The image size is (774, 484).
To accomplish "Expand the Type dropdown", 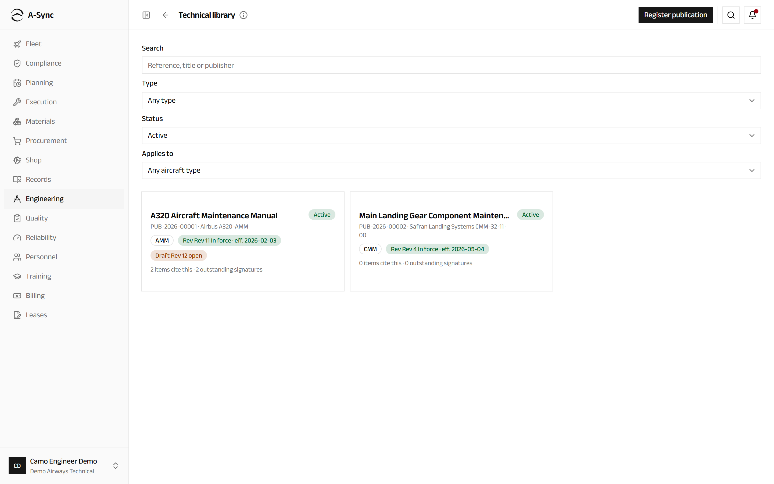I will pos(451,101).
